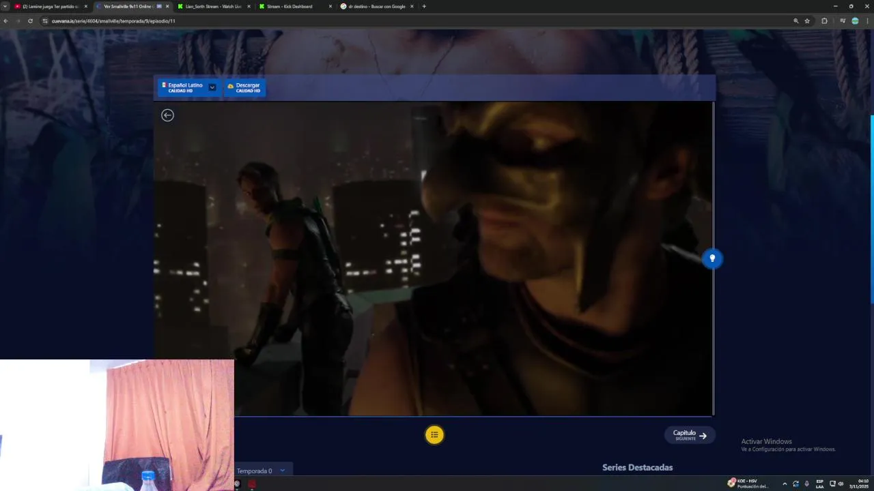View site information icon in address bar

pos(45,21)
